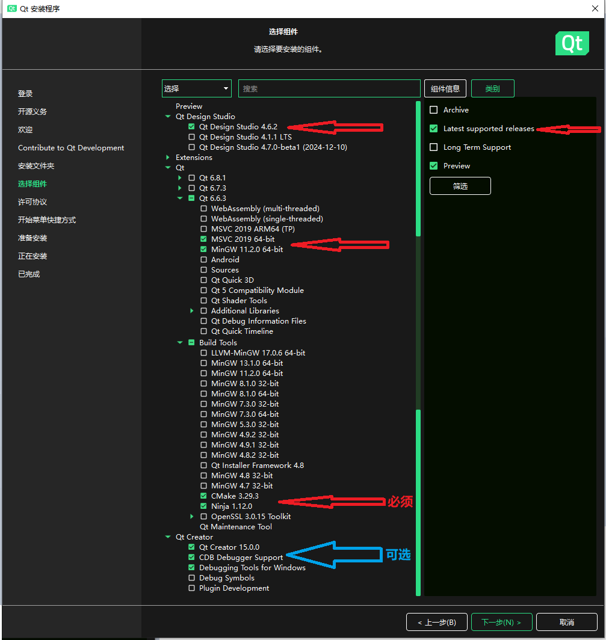606x640 pixels.
Task: Expand the Extensions tree node
Action: [x=167, y=157]
